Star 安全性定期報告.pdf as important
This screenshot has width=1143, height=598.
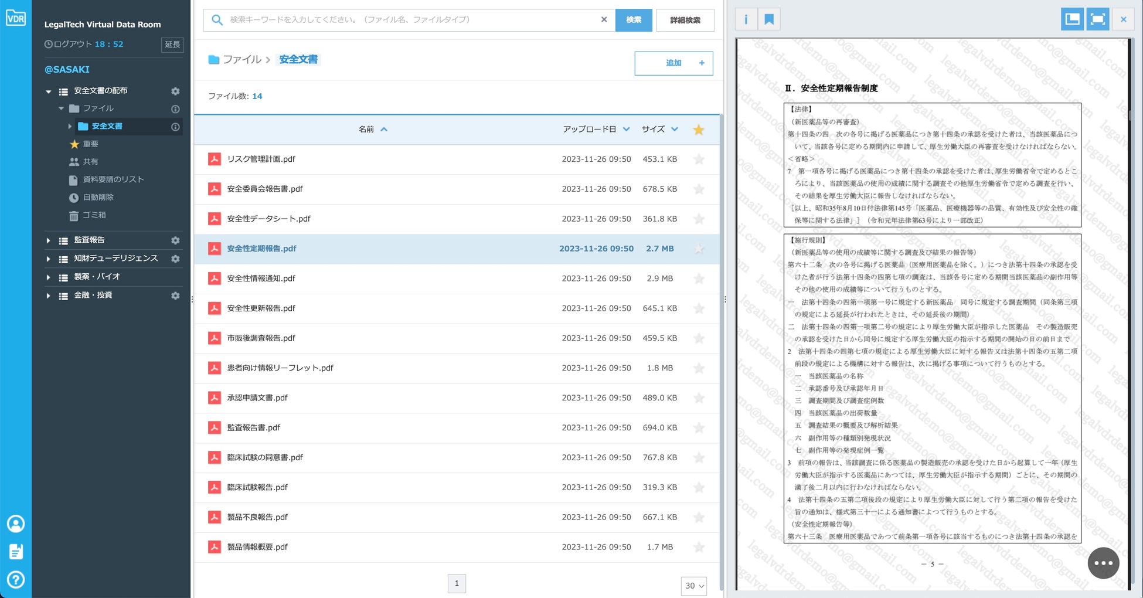tap(699, 249)
